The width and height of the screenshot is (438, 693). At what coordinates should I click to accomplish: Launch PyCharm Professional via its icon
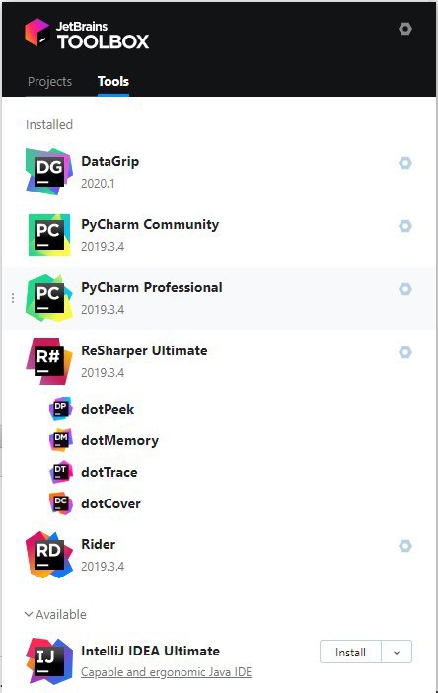click(49, 298)
